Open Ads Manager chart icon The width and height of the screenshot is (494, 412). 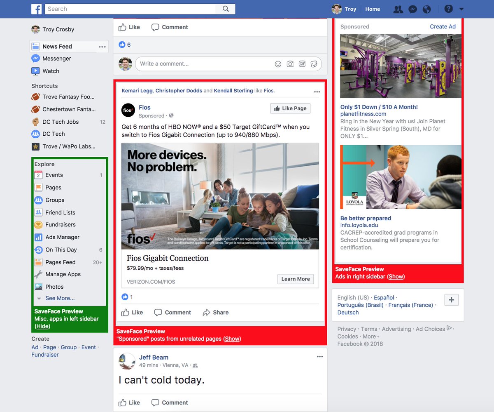pyautogui.click(x=38, y=237)
